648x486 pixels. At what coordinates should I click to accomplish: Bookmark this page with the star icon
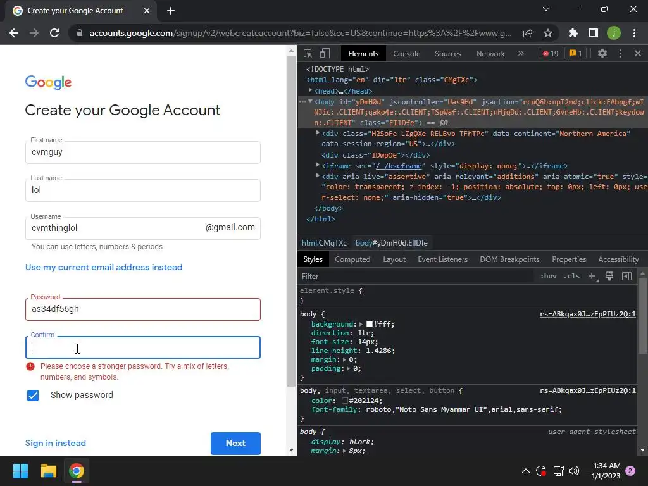click(x=548, y=33)
